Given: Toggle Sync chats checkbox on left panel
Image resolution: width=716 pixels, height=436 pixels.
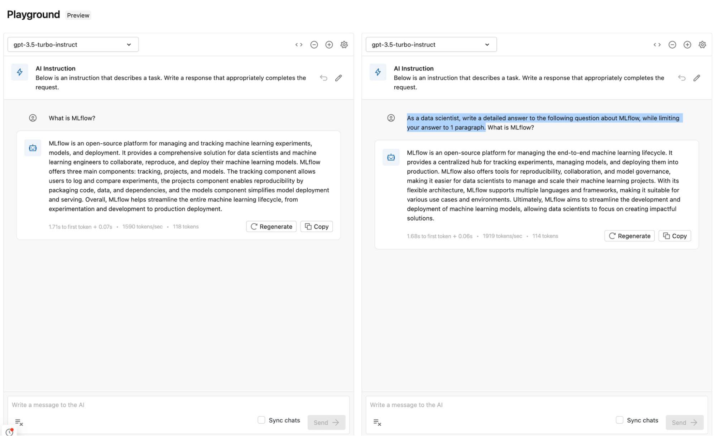Looking at the screenshot, I should tap(261, 420).
